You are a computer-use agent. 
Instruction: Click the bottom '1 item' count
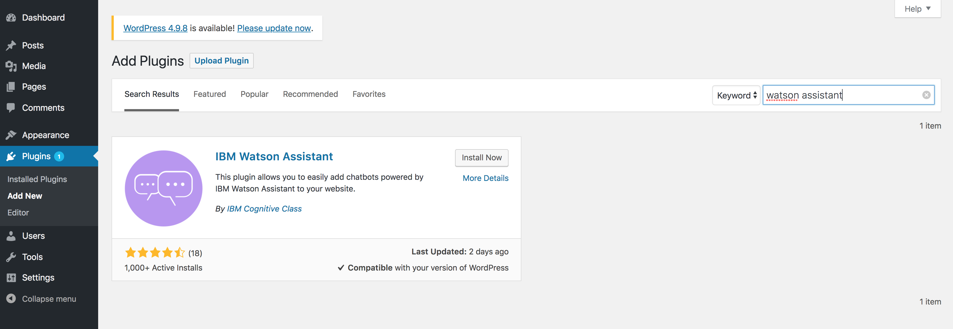click(x=930, y=302)
